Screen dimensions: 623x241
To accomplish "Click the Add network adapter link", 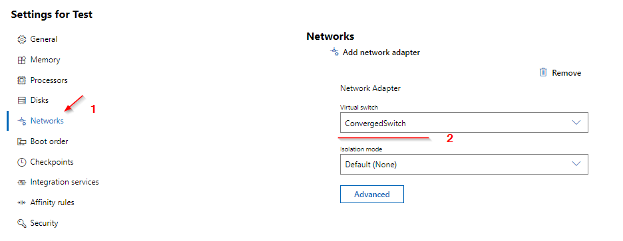I will [381, 52].
